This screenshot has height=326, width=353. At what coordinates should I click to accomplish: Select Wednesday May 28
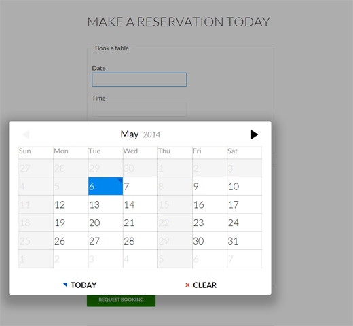coord(141,240)
